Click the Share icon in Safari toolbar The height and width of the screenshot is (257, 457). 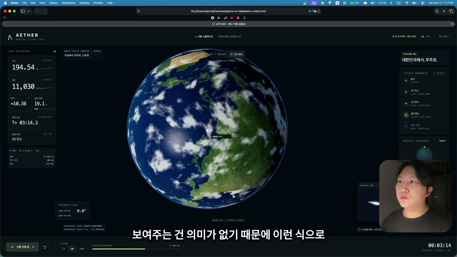click(x=437, y=11)
